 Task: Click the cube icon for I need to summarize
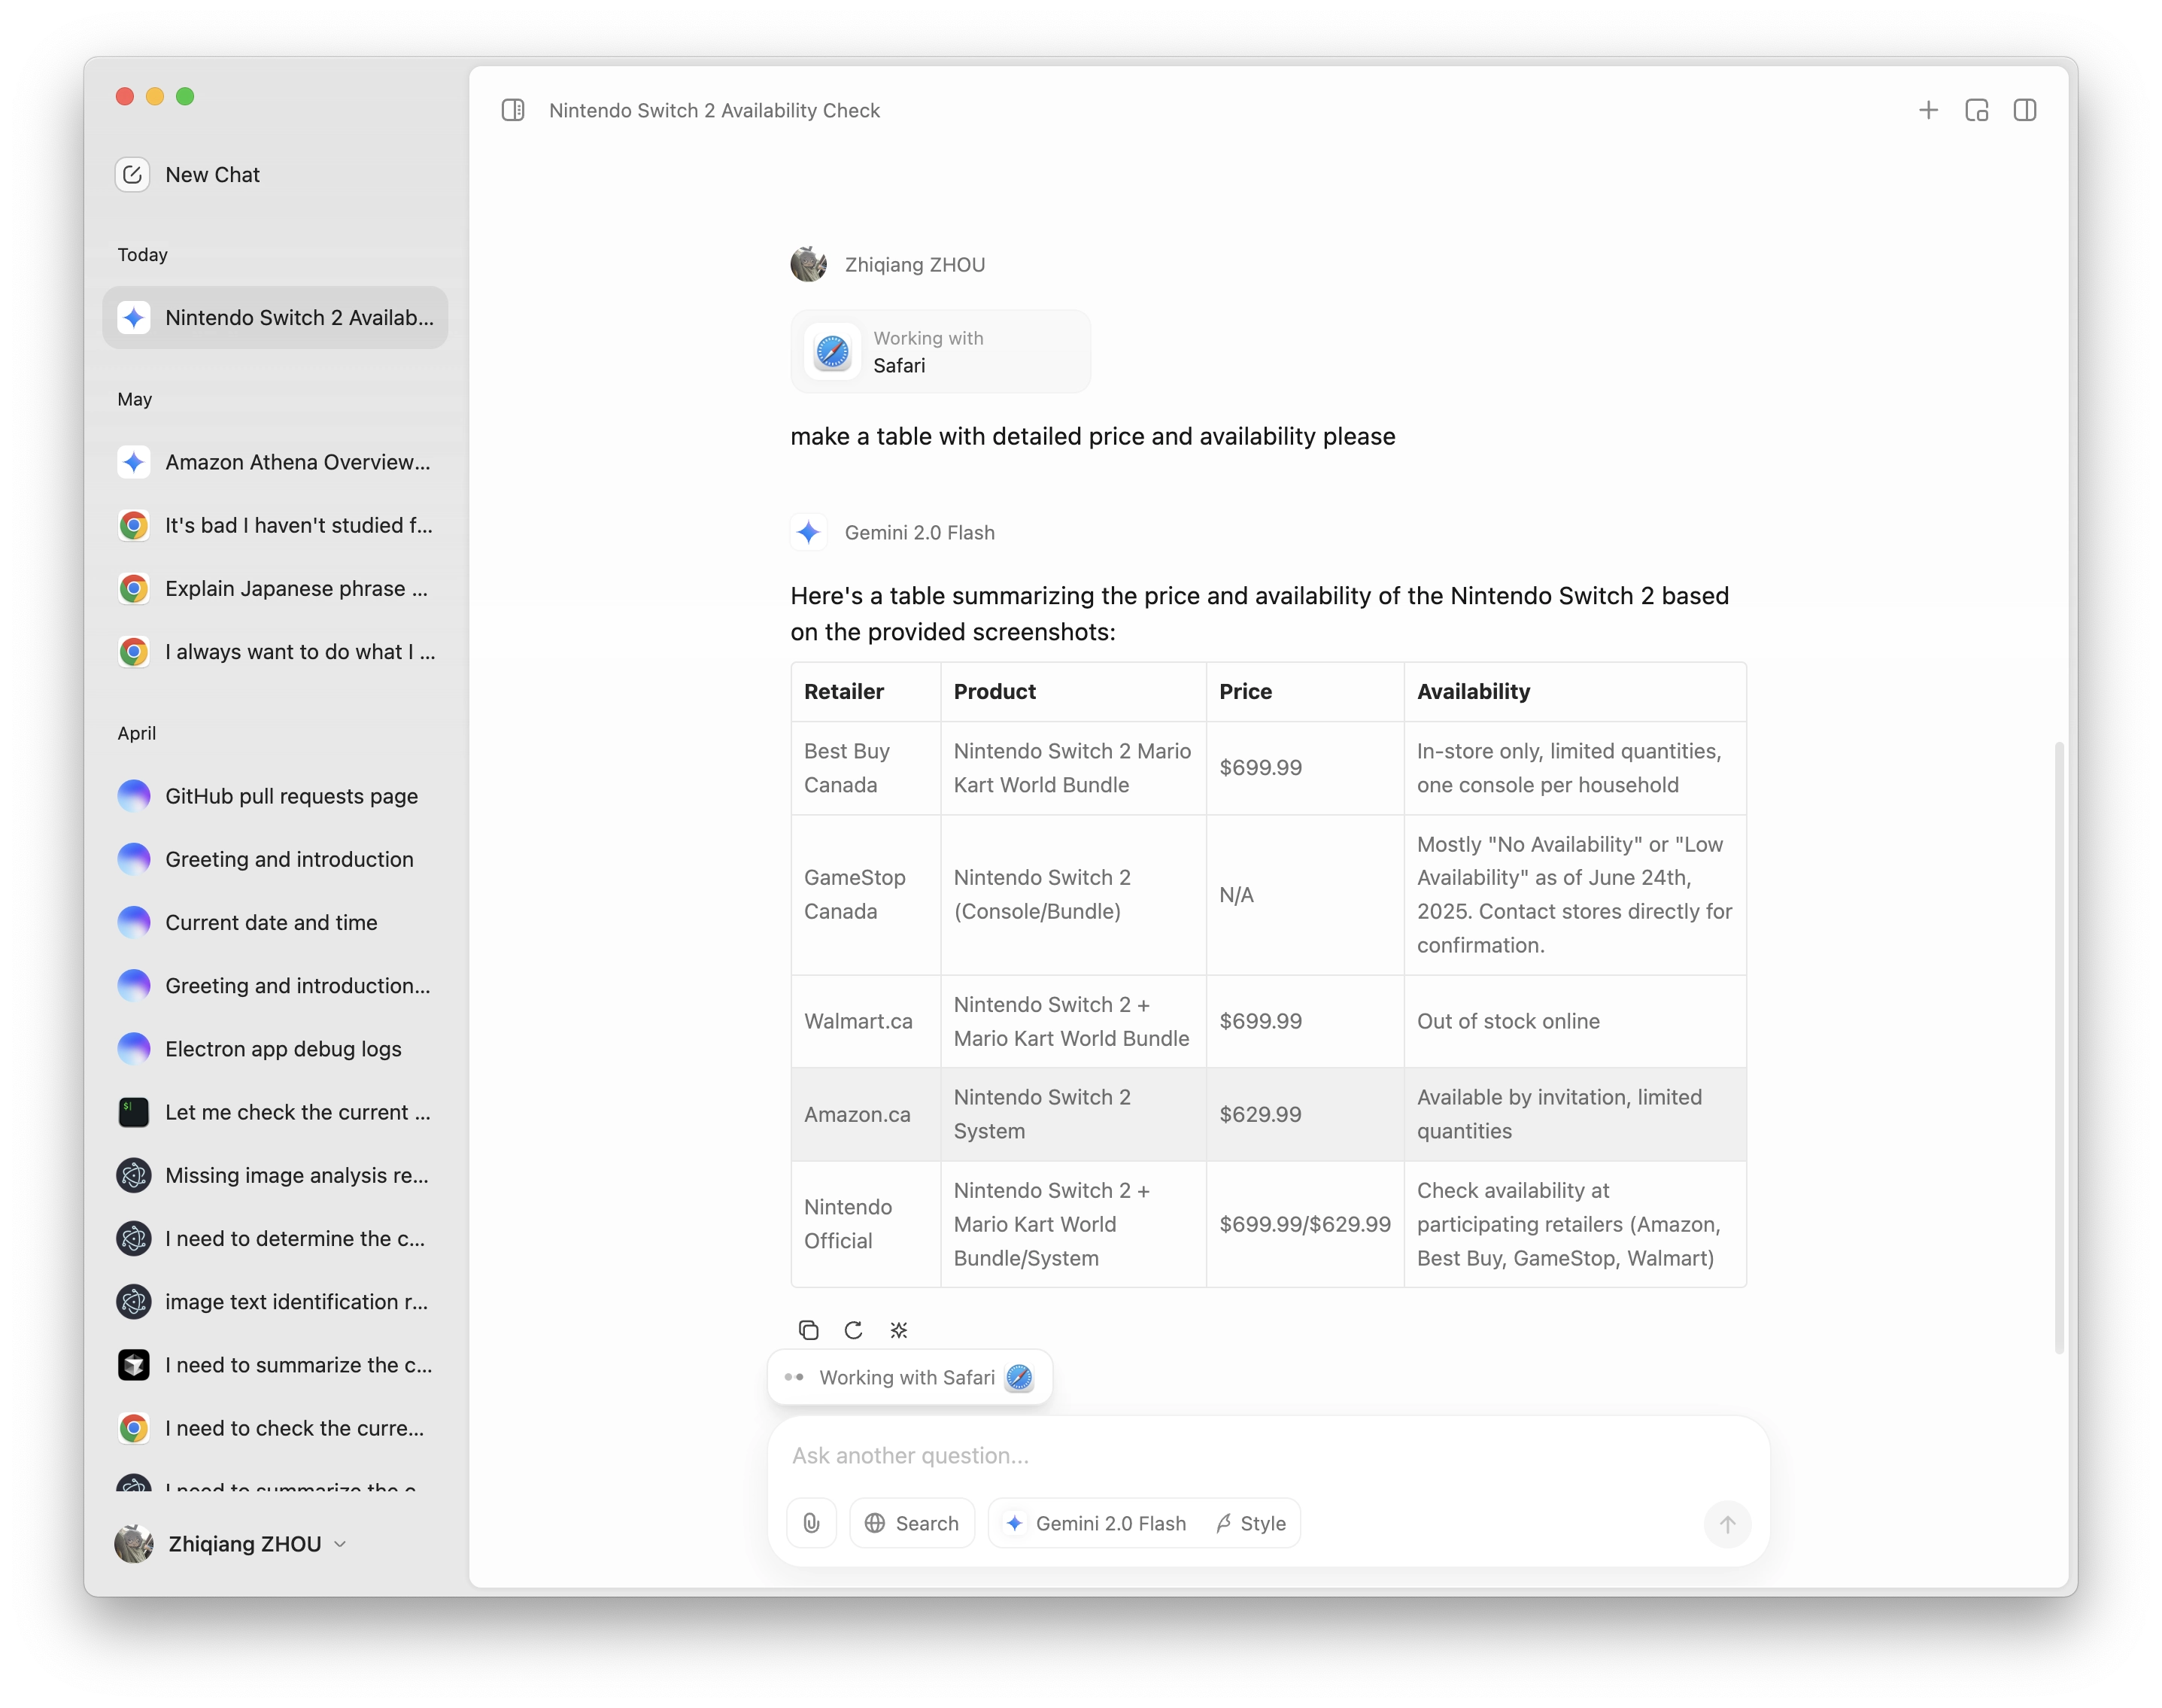[x=134, y=1365]
